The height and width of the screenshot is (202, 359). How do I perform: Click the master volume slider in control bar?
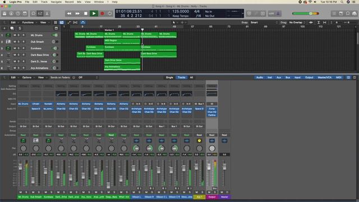pos(306,13)
